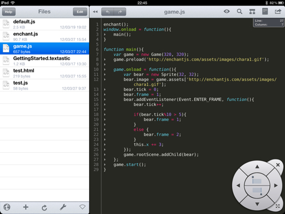Click the game.rootScene.addChild(bear); line
Viewport: 285px width, 214px height.
pos(161,155)
